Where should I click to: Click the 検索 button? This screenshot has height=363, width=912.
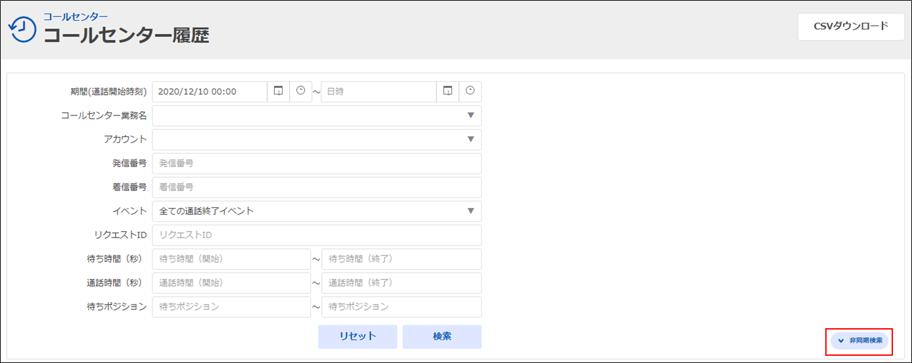tap(442, 337)
